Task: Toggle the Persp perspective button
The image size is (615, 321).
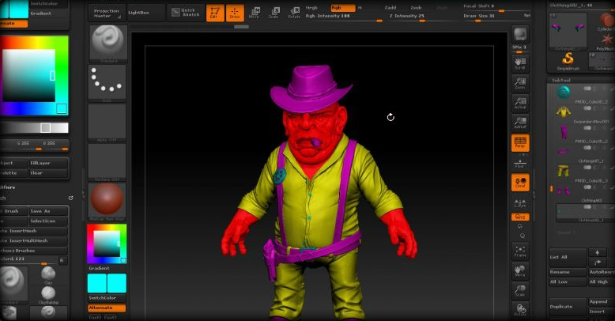Action: coord(520,142)
